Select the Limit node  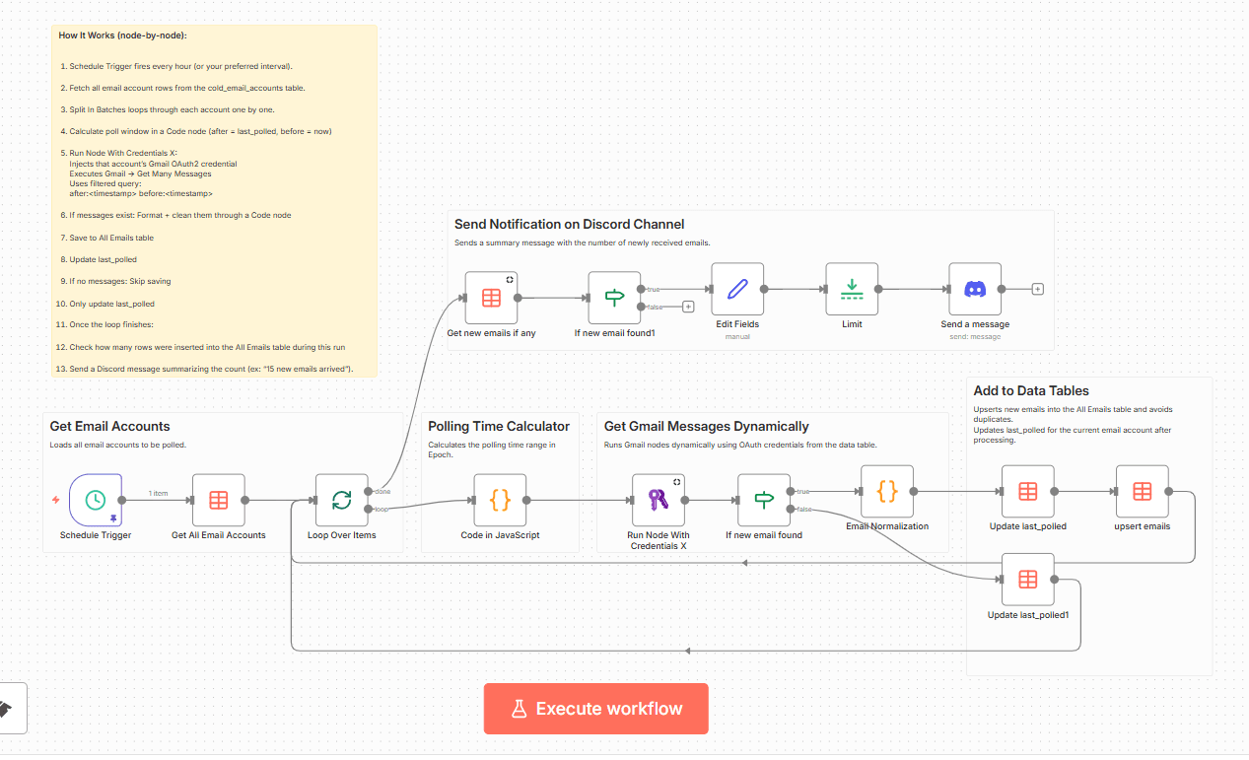click(x=852, y=289)
